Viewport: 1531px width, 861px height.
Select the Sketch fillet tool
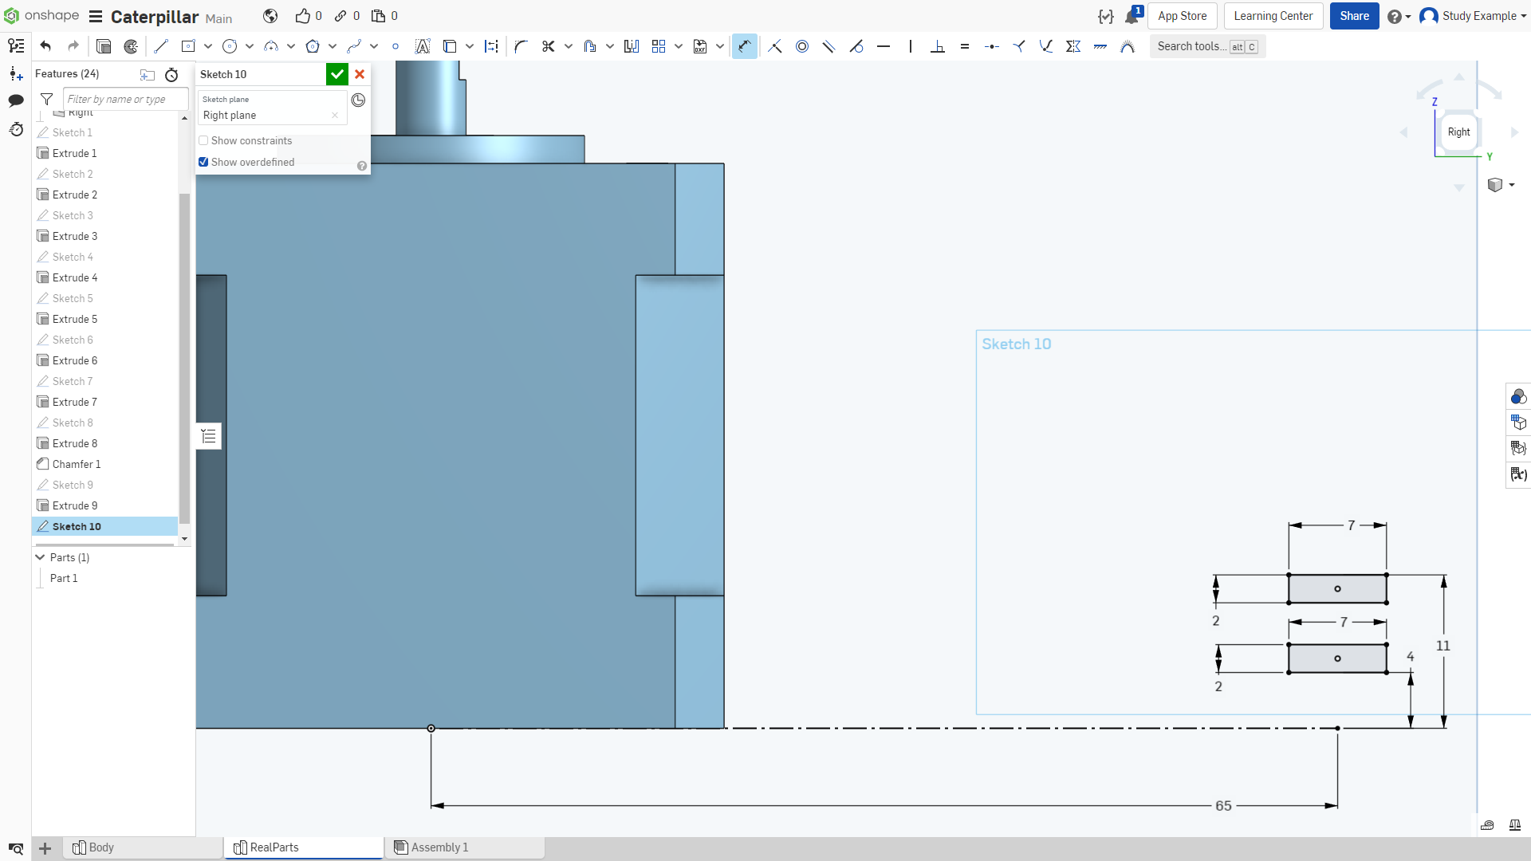[521, 46]
